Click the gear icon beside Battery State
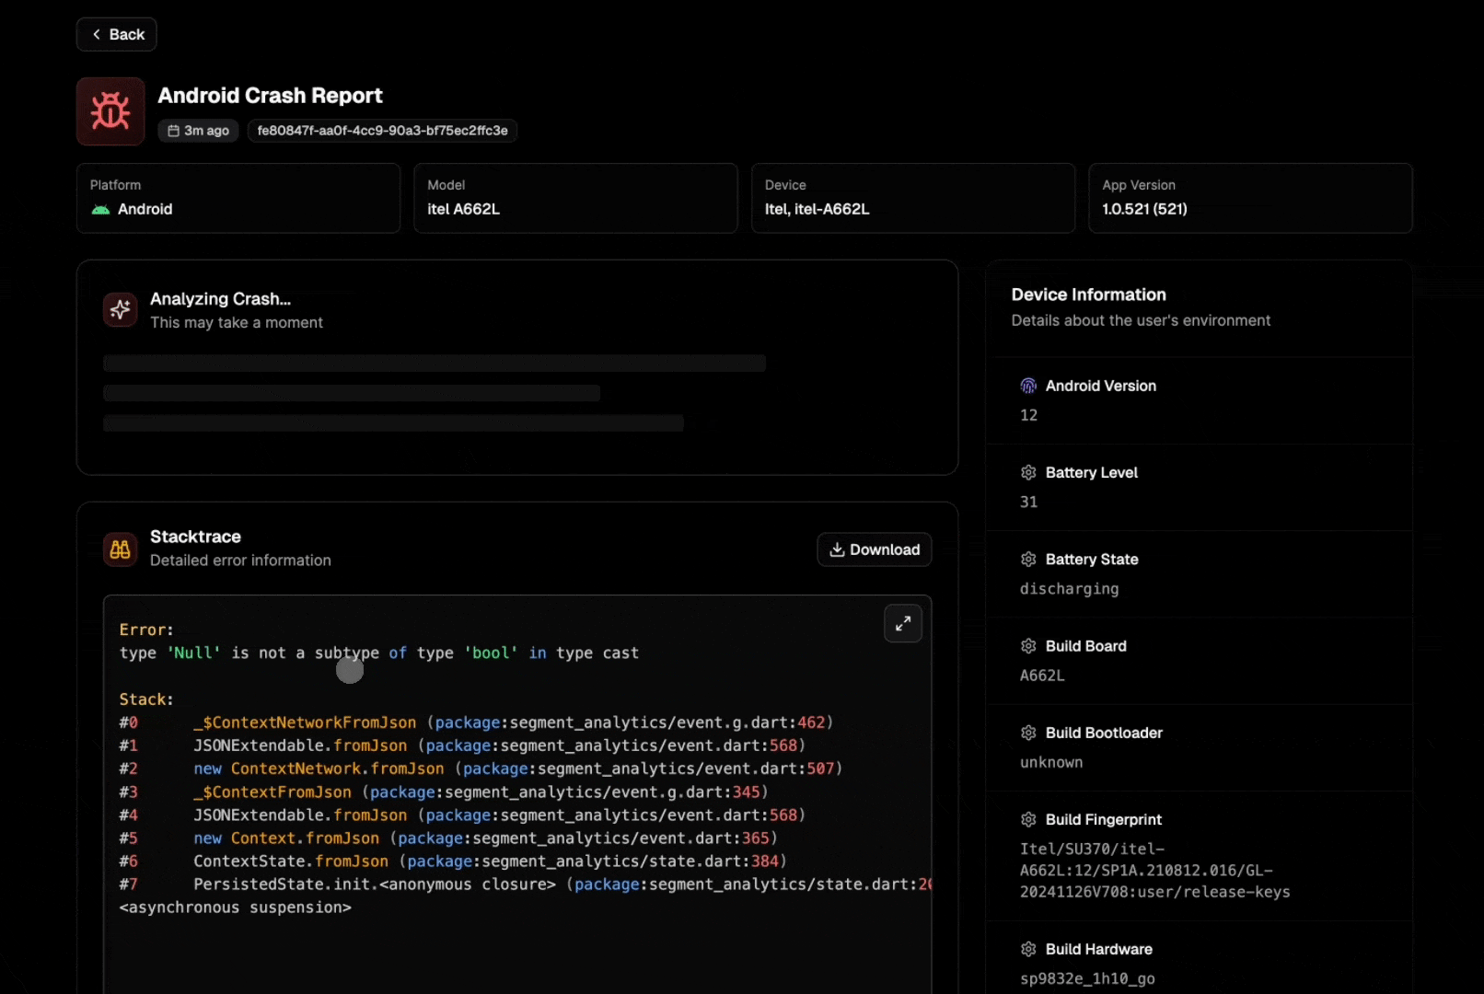The image size is (1484, 994). pos(1028,559)
